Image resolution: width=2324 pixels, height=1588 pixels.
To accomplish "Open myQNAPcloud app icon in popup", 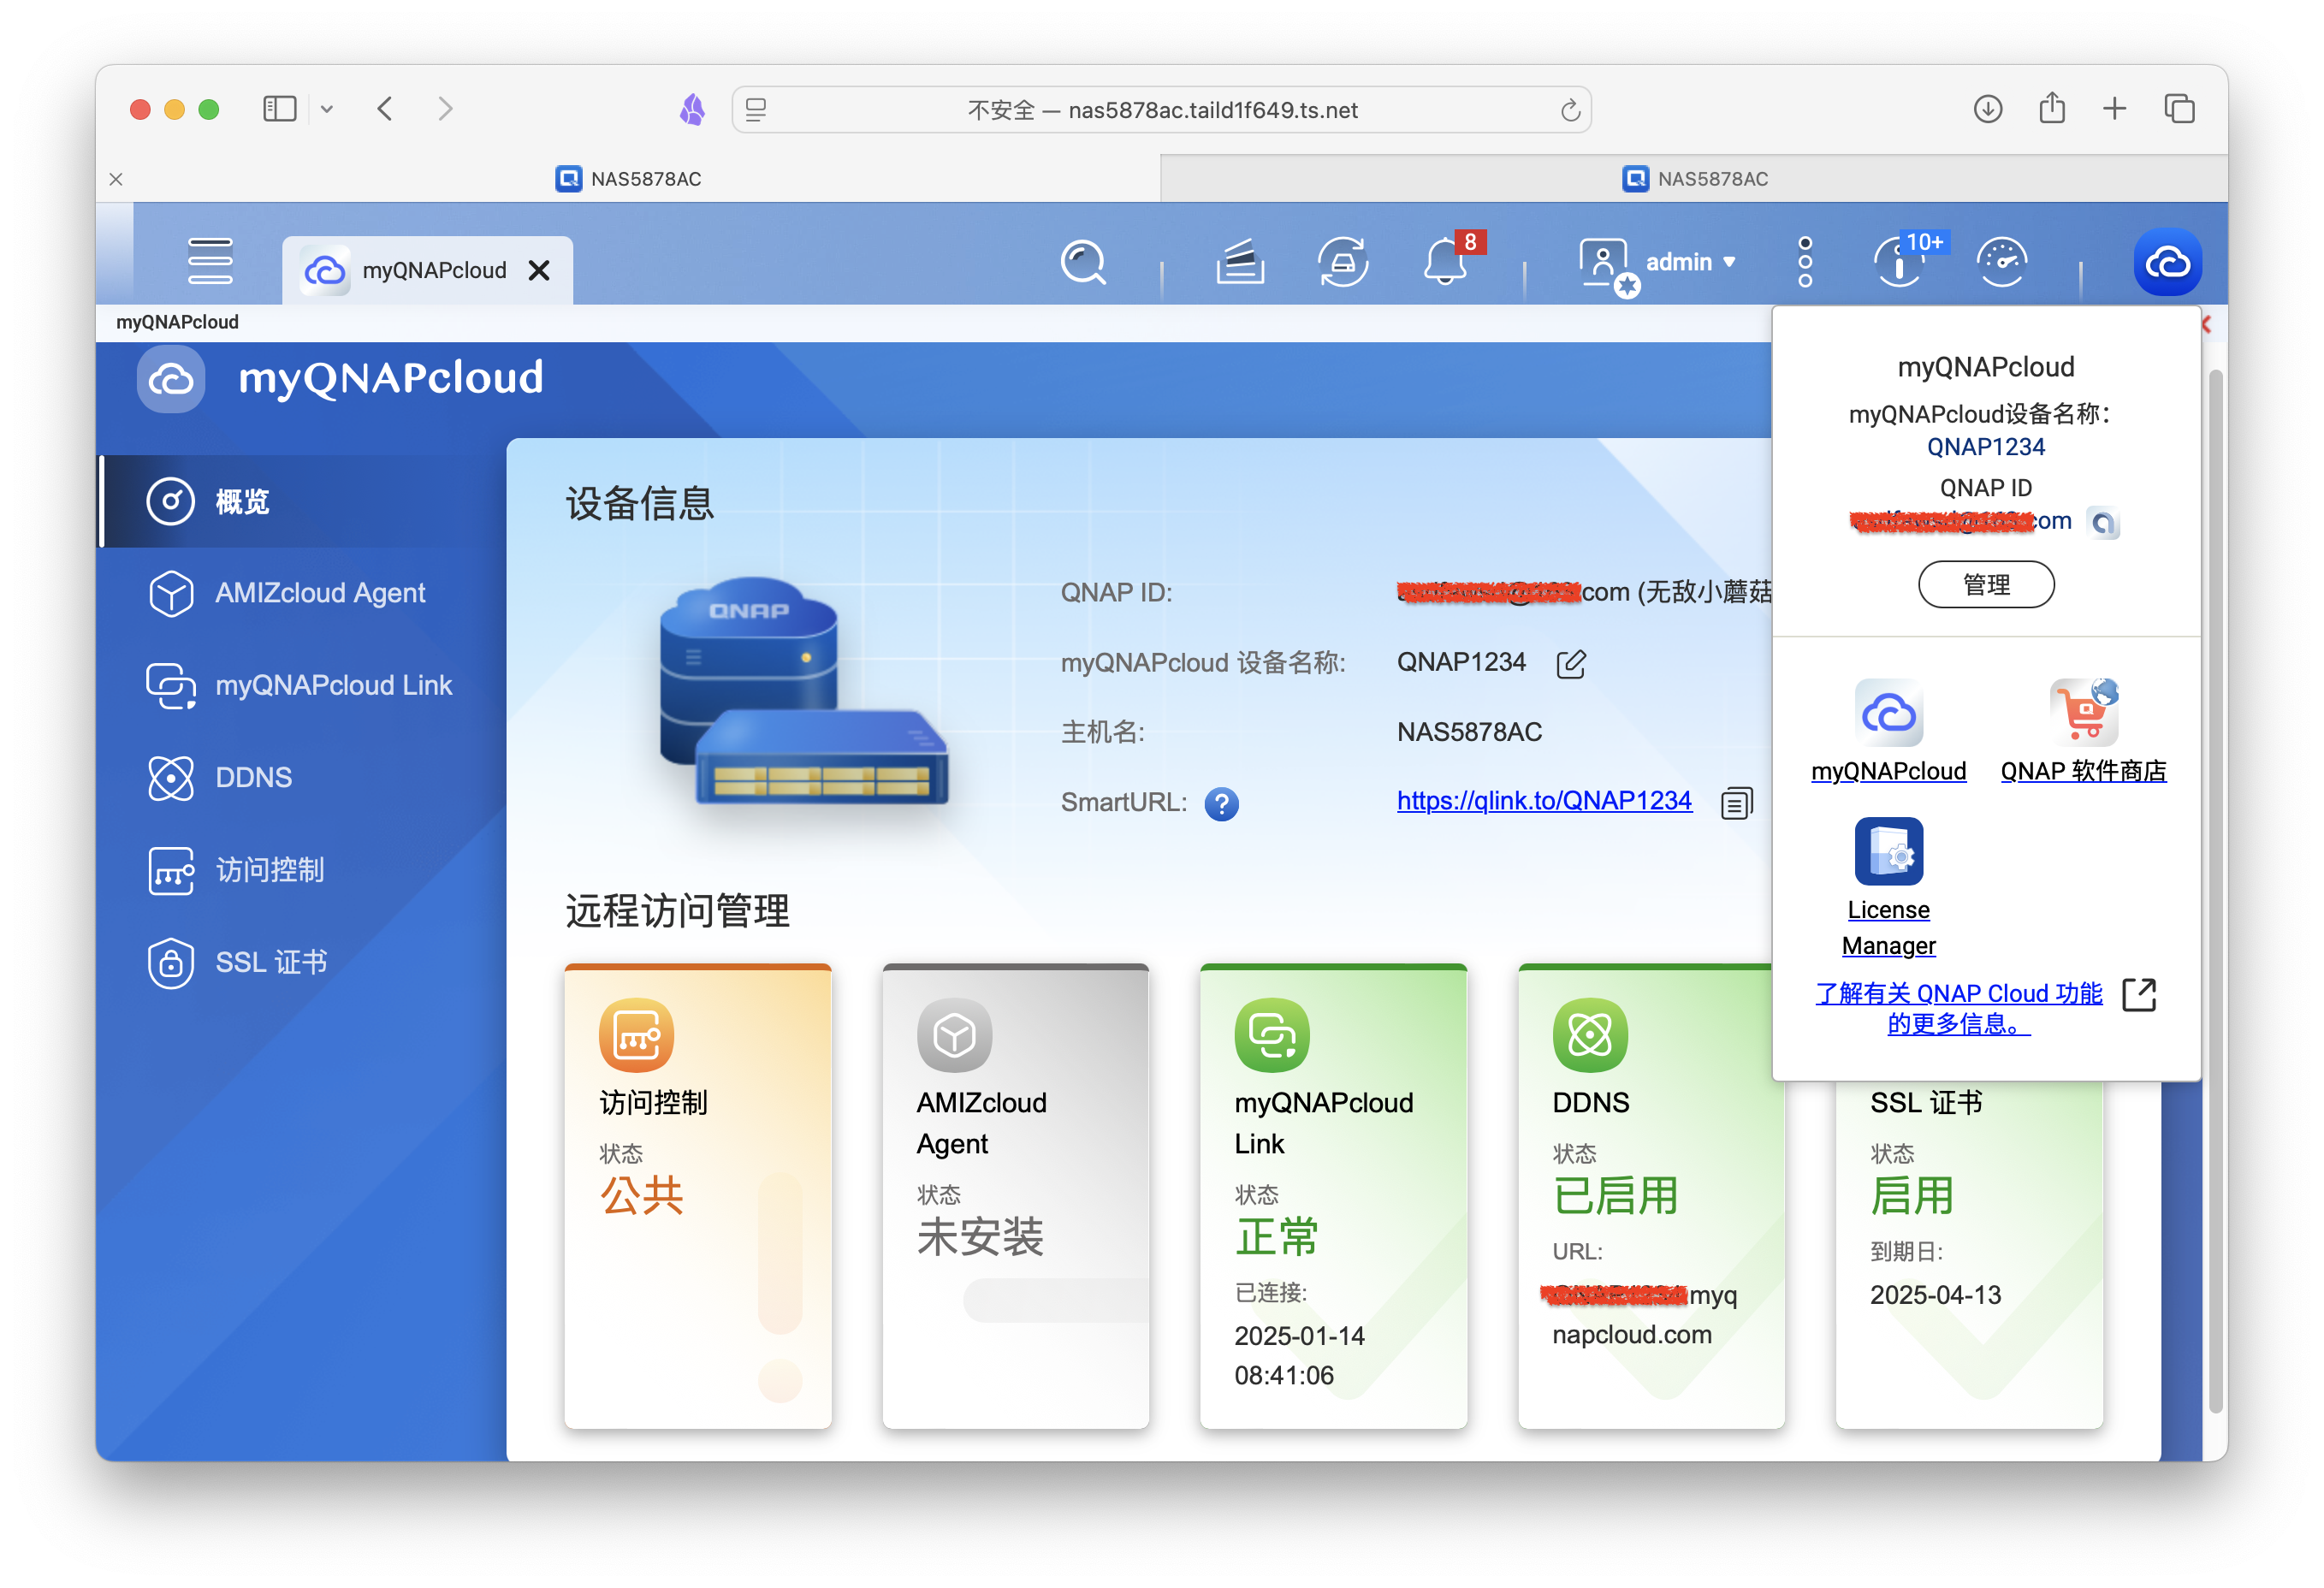I will coord(1888,713).
